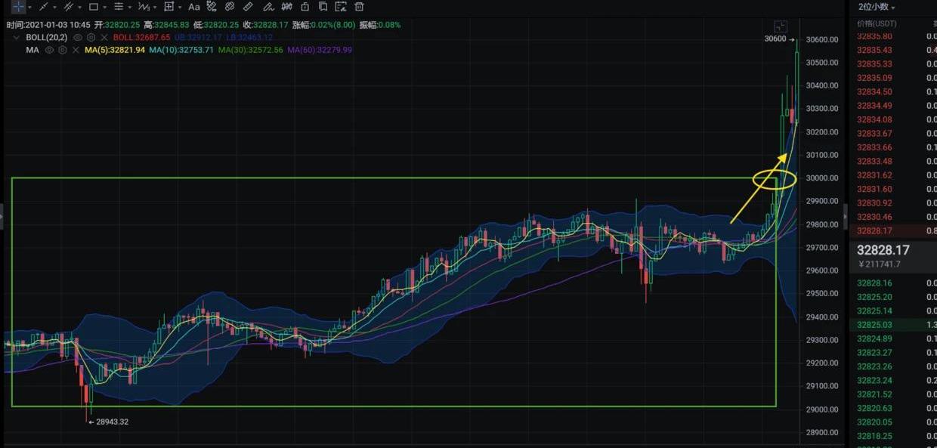Remove the BOLL indicator with X
The height and width of the screenshot is (448, 937).
coord(104,37)
